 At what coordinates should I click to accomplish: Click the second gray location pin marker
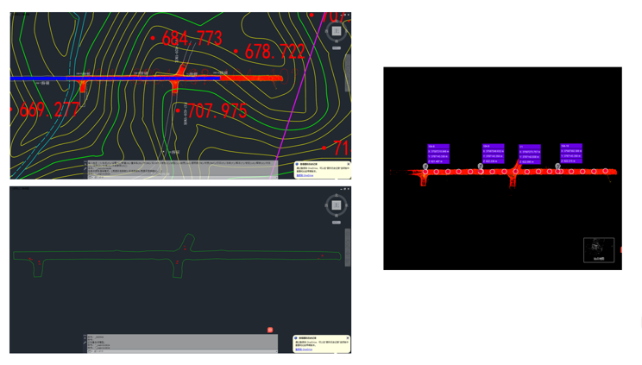[x=481, y=167]
